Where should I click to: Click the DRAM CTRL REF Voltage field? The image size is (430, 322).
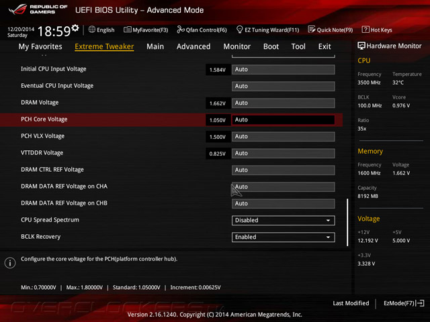coord(284,170)
